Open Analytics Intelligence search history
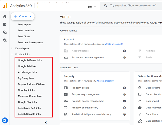162x125 pixels. pos(91,114)
